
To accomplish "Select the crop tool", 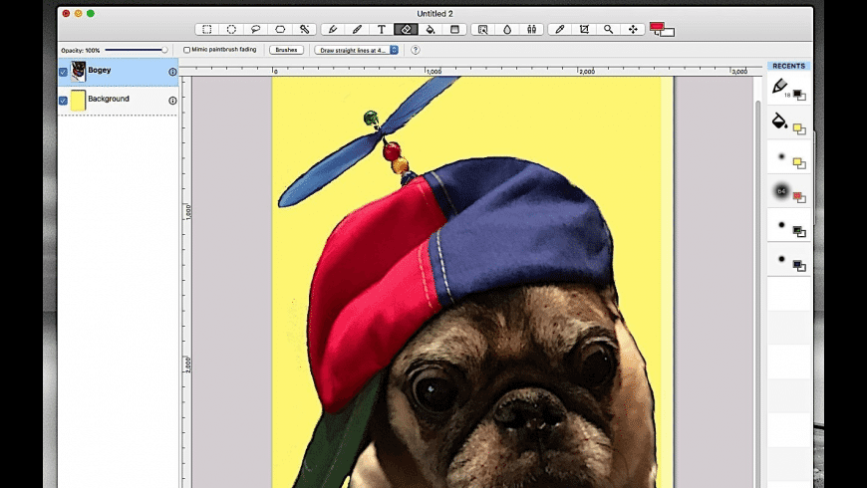I will [584, 30].
